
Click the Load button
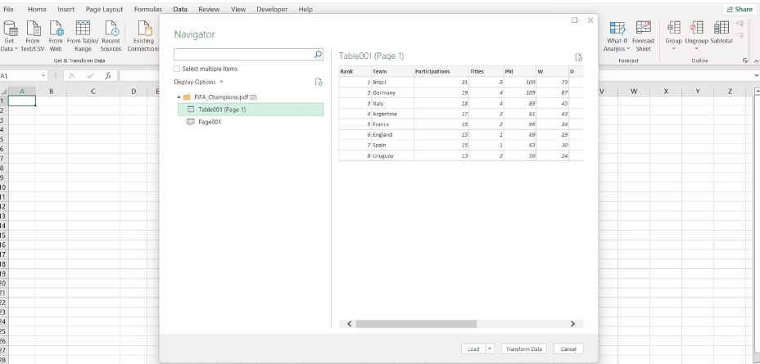point(473,348)
